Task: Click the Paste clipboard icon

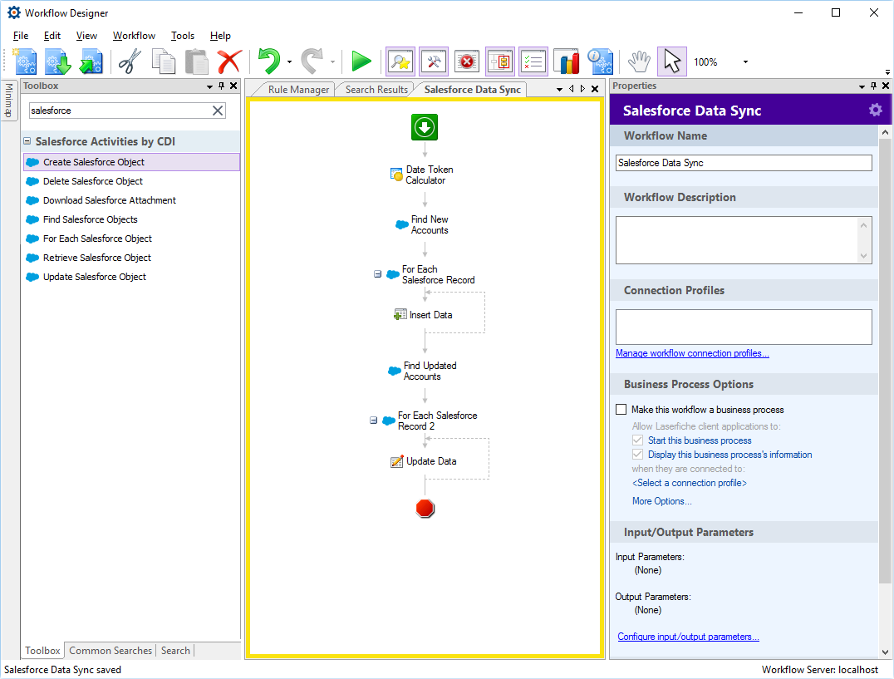Action: 196,62
